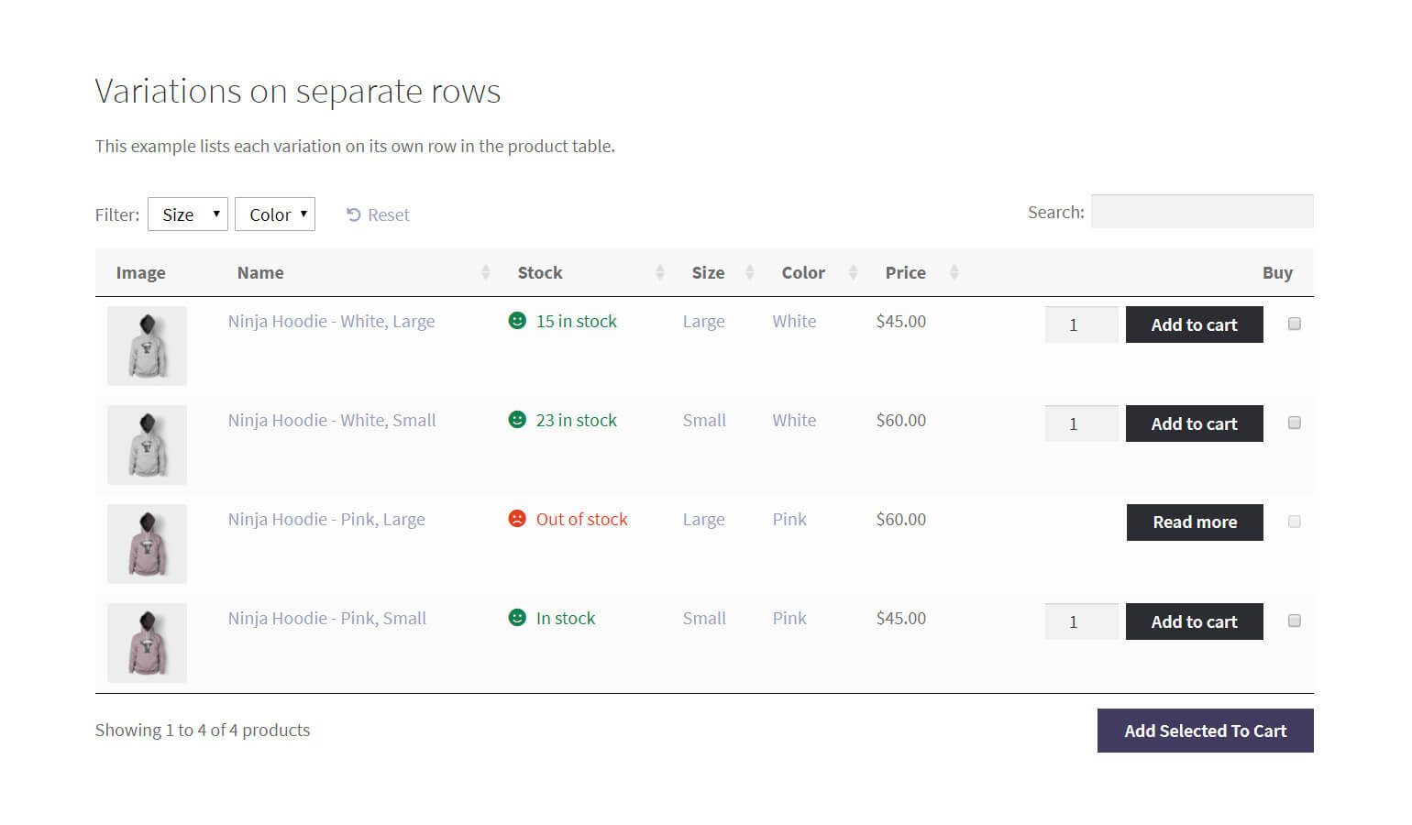The height and width of the screenshot is (825, 1412).
Task: Sort table by Stock column arrows
Action: click(659, 272)
